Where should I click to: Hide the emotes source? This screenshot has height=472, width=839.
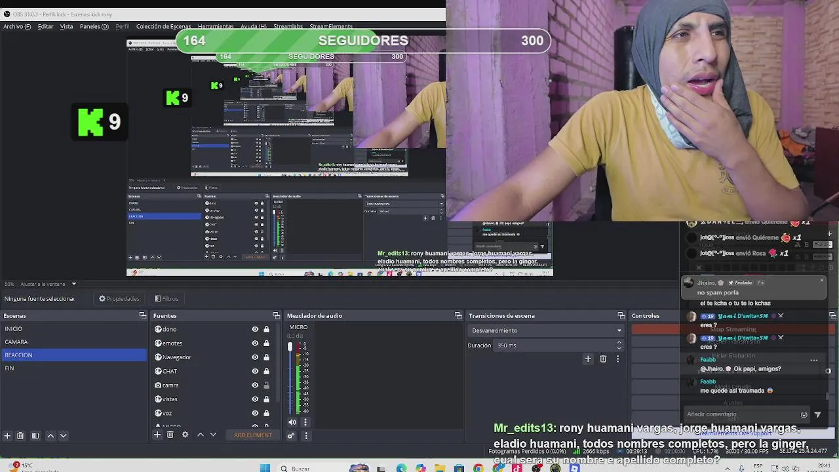pyautogui.click(x=255, y=343)
